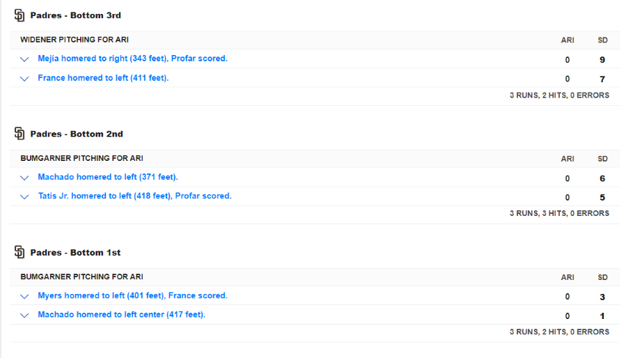Select the Padres - Bottom 3rd heading
626x358 pixels.
tap(75, 15)
